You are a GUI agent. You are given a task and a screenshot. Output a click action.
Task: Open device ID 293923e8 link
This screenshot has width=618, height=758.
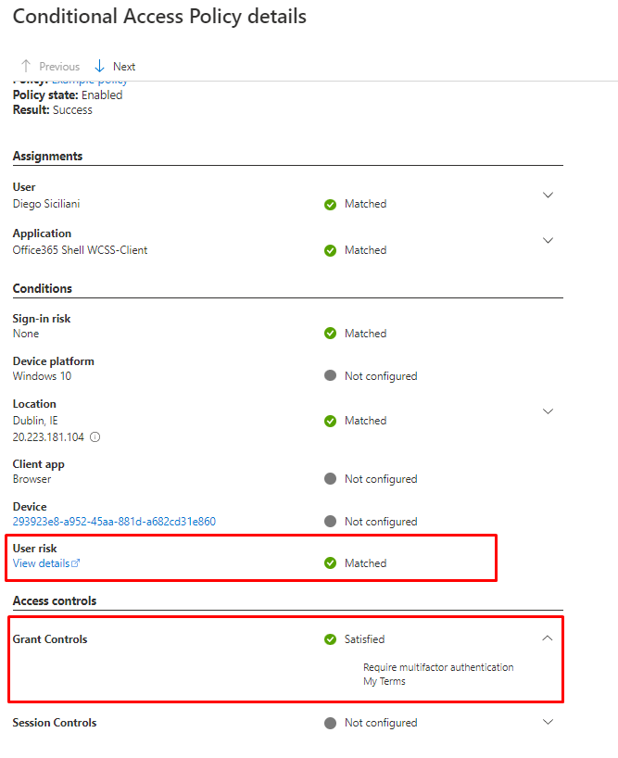click(114, 522)
